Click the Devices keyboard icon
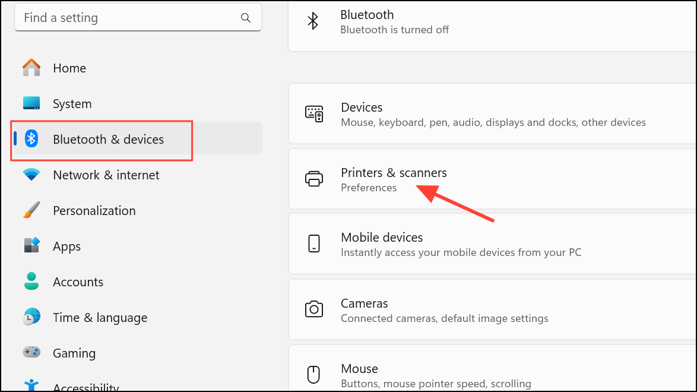Screen dimensions: 697x392 [x=314, y=114]
